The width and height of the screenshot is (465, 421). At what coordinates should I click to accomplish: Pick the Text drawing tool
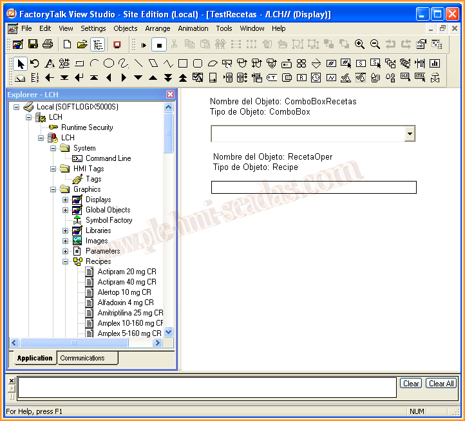coord(50,63)
